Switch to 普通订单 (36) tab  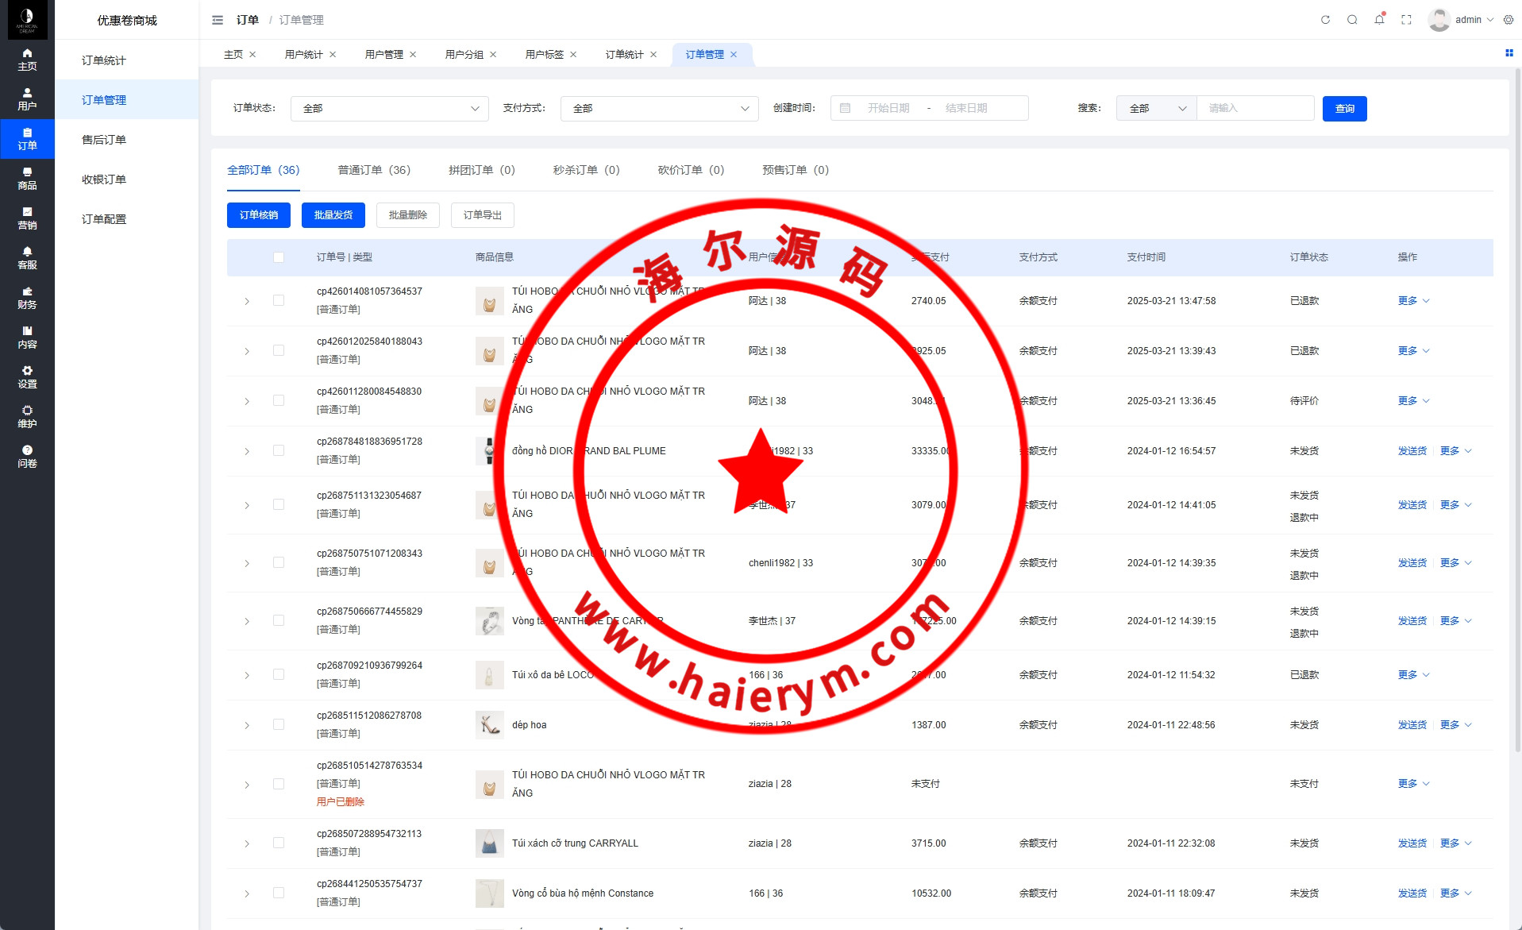[374, 170]
